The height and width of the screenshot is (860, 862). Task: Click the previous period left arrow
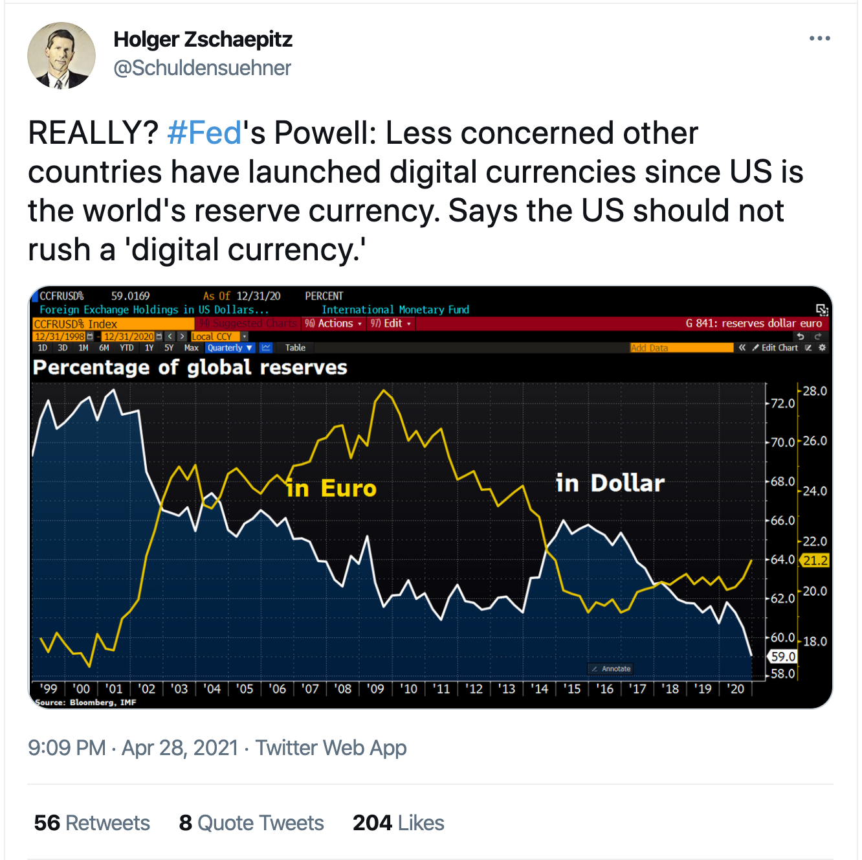pos(170,336)
